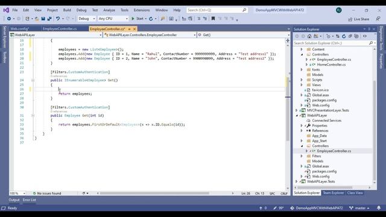Open the Any CPU platform dropdown

(x=113, y=19)
